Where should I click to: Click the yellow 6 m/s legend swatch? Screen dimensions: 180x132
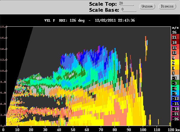[174, 63]
